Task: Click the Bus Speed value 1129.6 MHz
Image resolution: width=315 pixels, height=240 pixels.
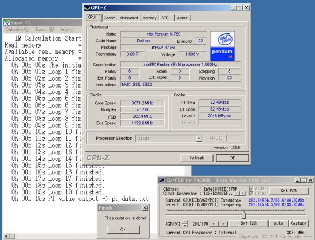Action: point(143,123)
